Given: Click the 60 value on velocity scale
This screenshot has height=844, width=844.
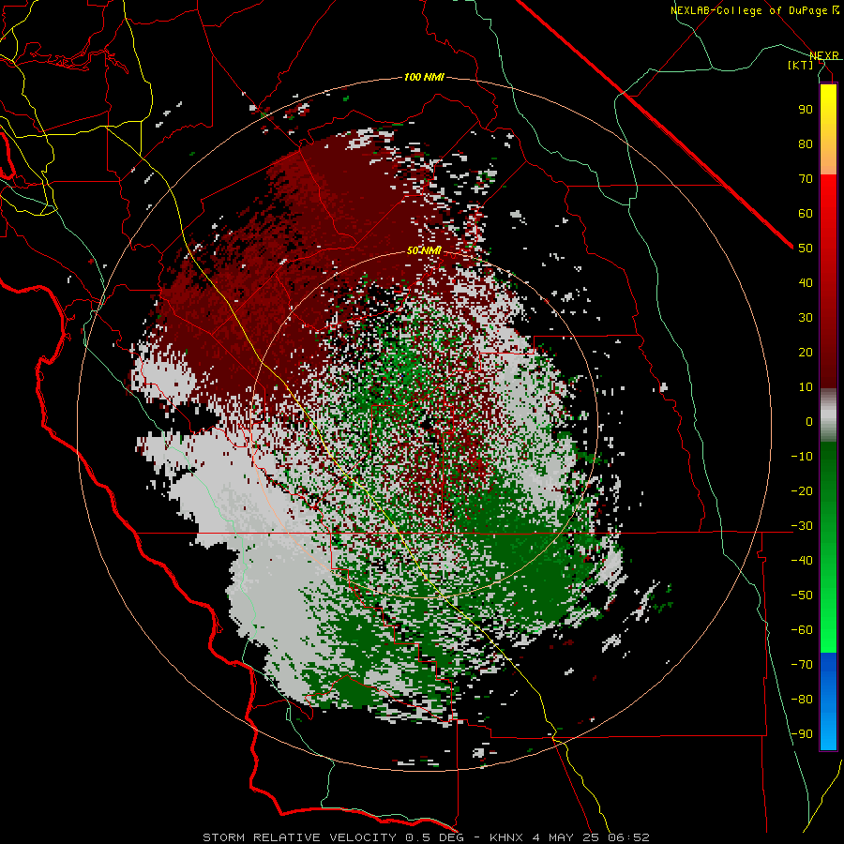Looking at the screenshot, I should tap(806, 213).
